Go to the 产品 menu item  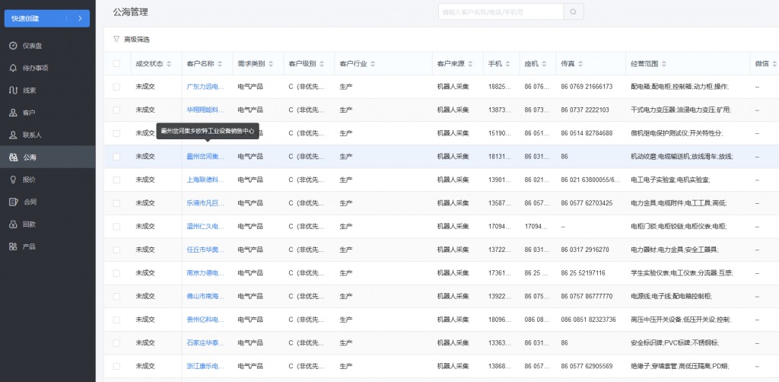(x=29, y=247)
